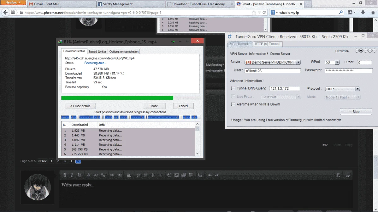
Task: Open the text color picker in editor
Action: [x=88, y=175]
